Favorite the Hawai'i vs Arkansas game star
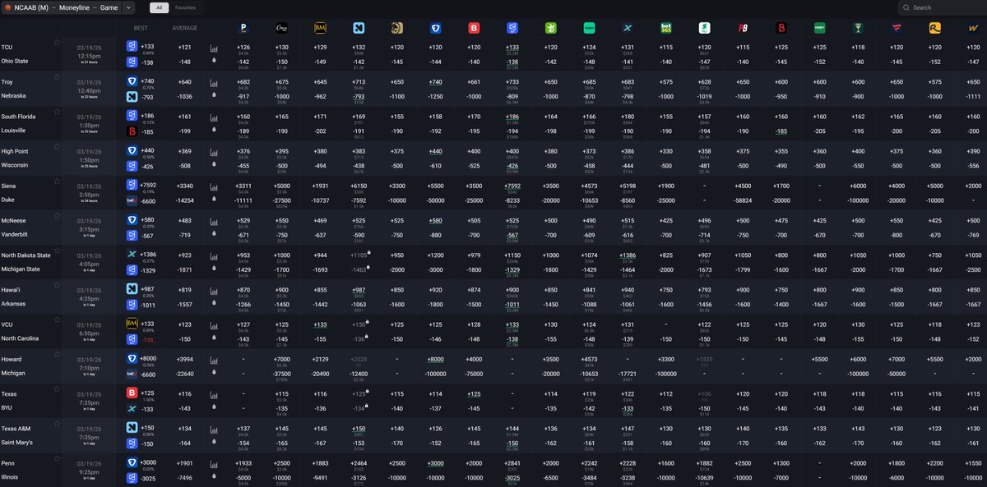This screenshot has height=487, width=987. click(57, 285)
